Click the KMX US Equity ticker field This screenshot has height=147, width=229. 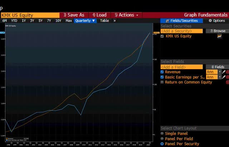click(30, 15)
